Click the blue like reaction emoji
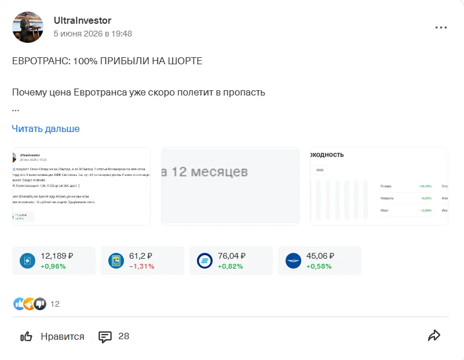This screenshot has width=464, height=360. point(19,303)
